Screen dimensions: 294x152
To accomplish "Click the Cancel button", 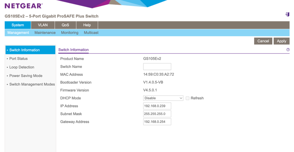I will click(263, 41).
